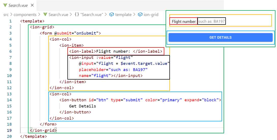
Task: Click the closing </ion-grid> tag
Action: click(x=43, y=130)
